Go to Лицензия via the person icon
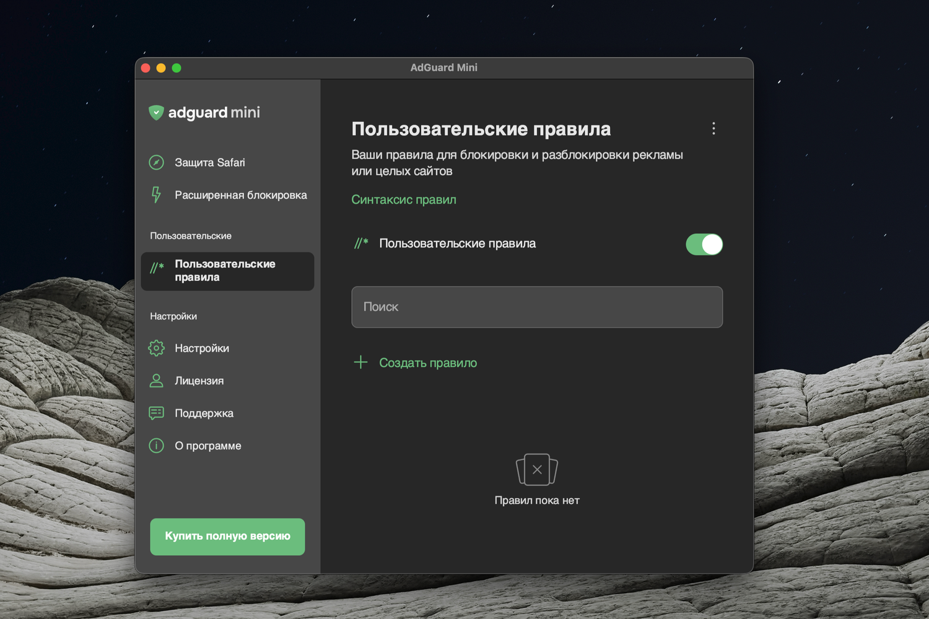The width and height of the screenshot is (929, 619). (x=157, y=381)
